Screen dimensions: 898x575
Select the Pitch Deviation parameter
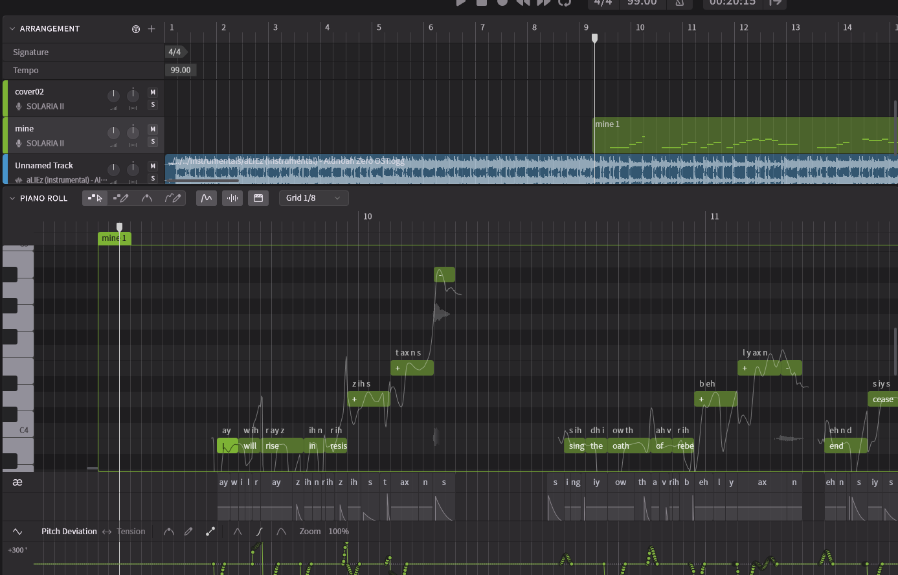[x=69, y=532]
